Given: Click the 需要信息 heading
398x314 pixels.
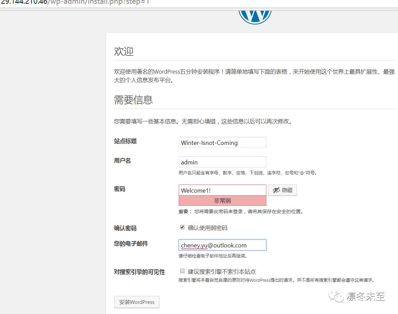Looking at the screenshot, I should (x=133, y=100).
